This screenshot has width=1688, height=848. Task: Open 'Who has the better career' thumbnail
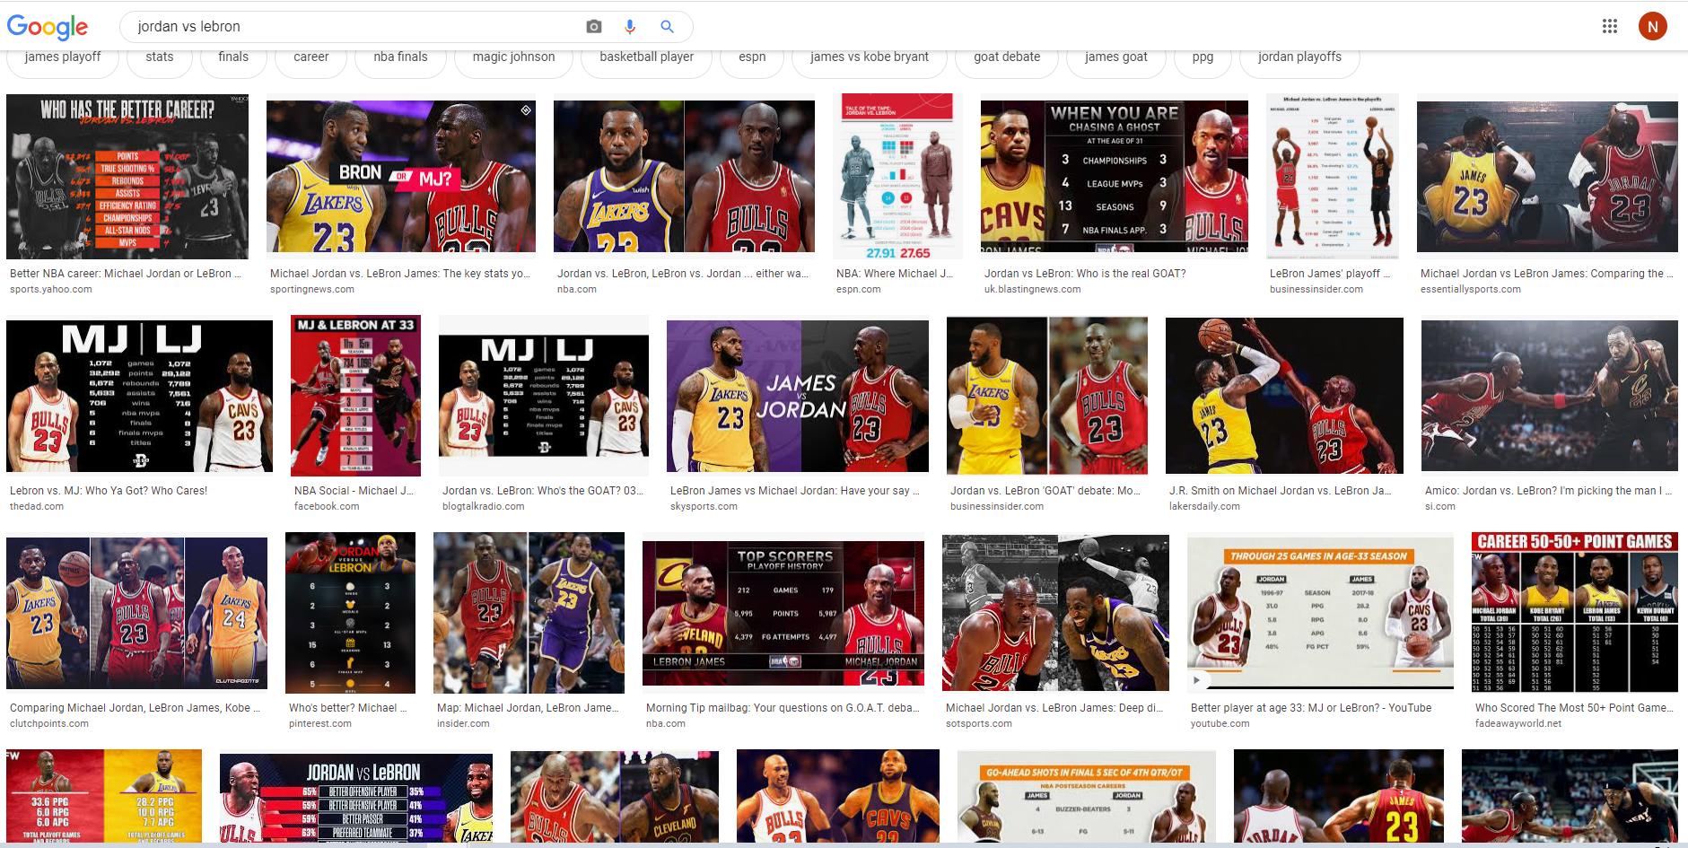127,177
